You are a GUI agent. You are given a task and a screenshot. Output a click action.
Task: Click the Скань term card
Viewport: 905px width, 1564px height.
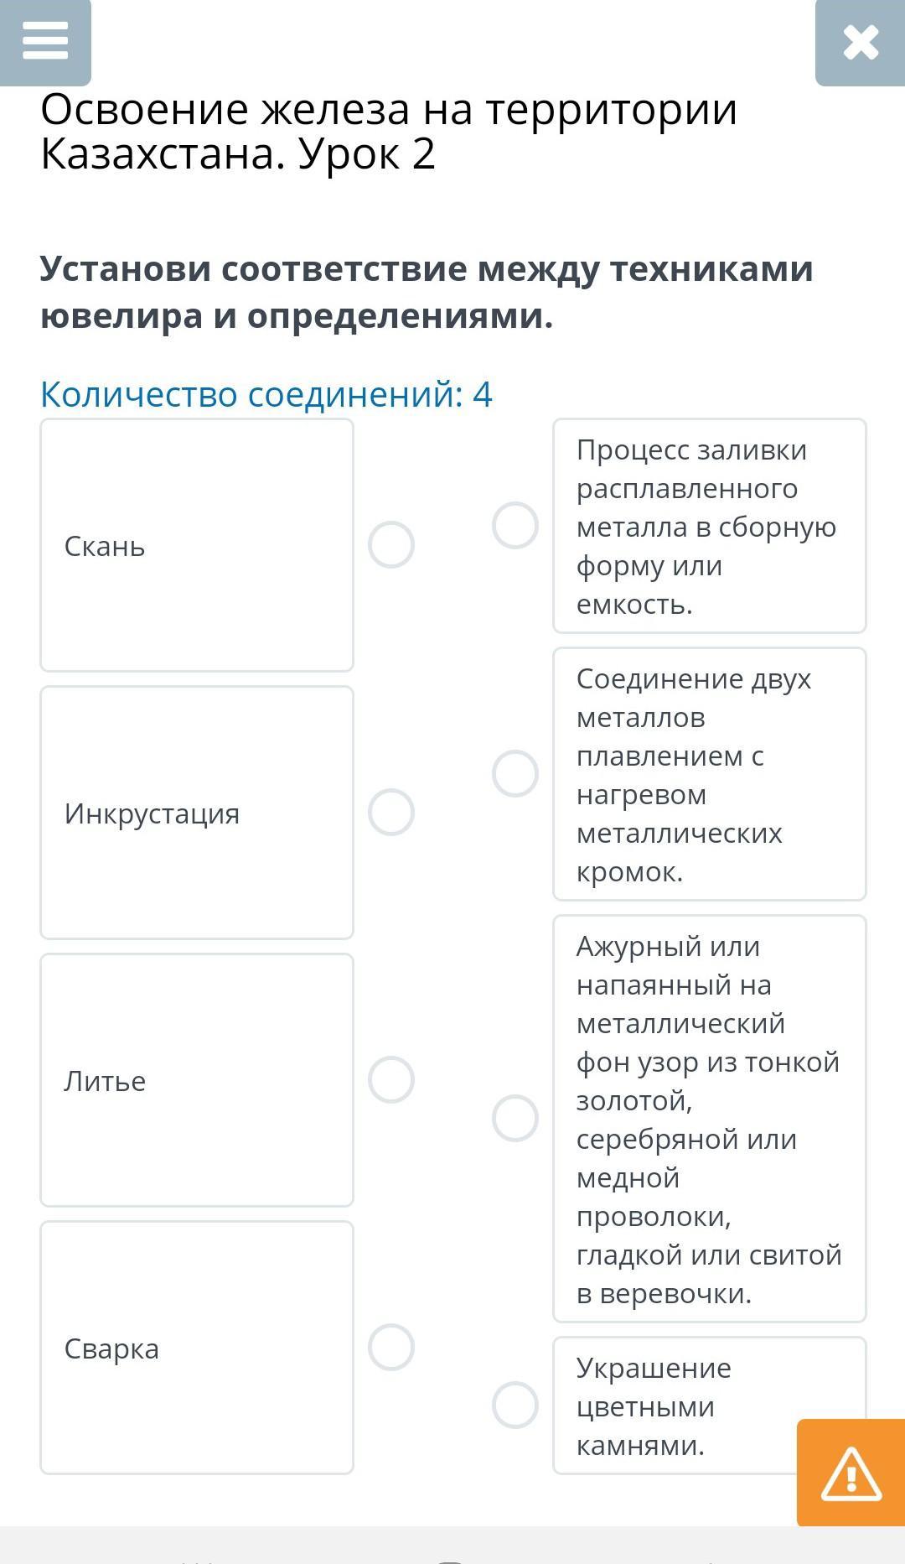pyautogui.click(x=197, y=545)
